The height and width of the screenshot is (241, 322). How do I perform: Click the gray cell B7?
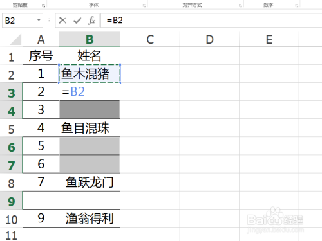click(x=90, y=164)
